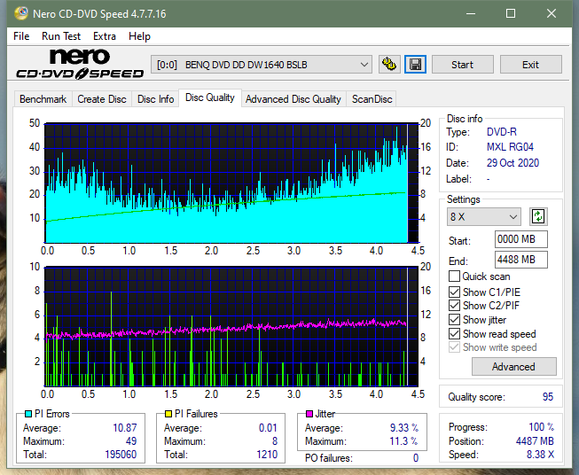Open the Run Test menu
579x475 pixels.
61,36
